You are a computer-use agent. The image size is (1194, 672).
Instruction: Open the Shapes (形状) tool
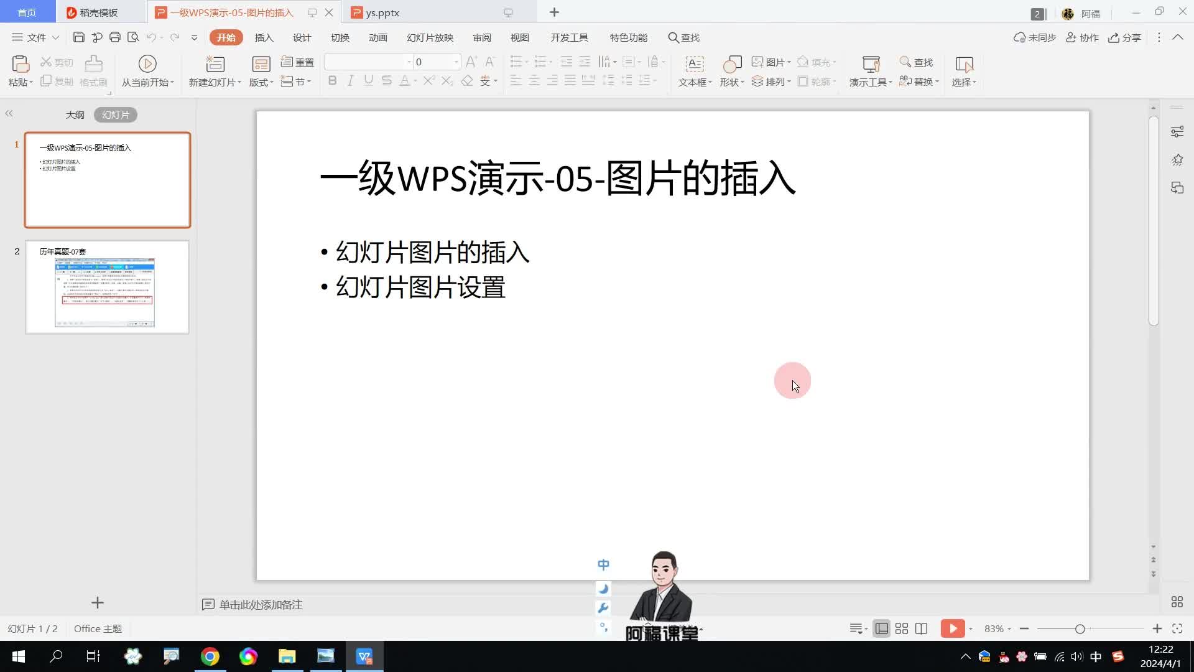pos(732,63)
